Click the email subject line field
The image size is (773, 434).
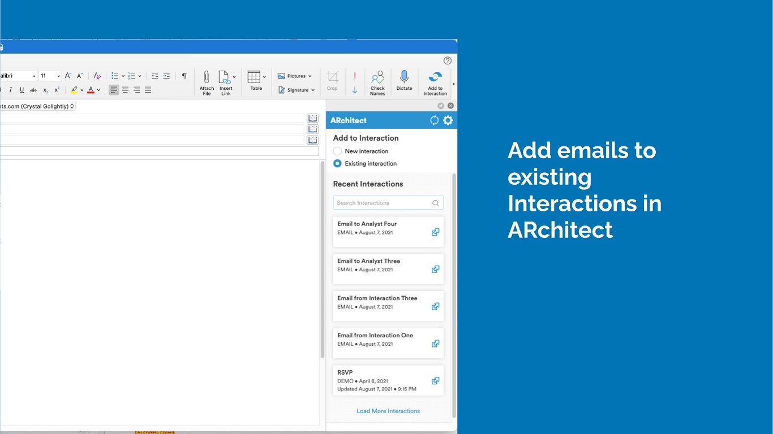pos(159,151)
